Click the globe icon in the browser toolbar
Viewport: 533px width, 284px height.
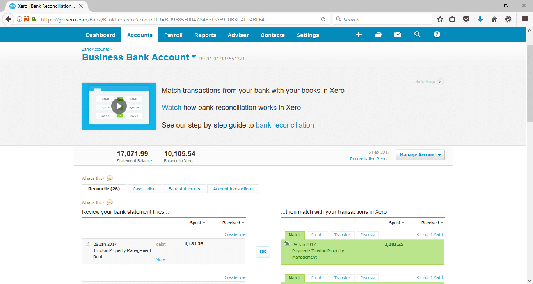pyautogui.click(x=508, y=19)
